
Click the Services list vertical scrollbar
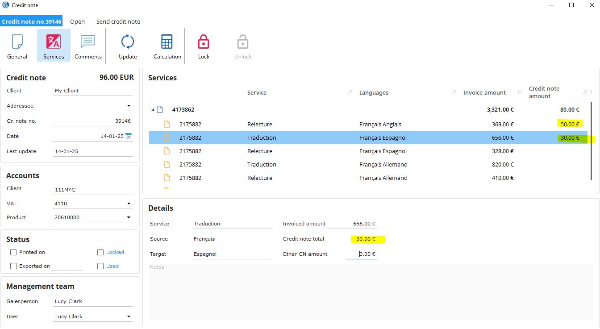592,141
